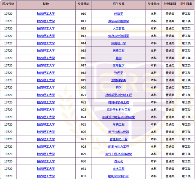The height and width of the screenshot is (180, 195).
Task: Click 陕西理工大学 link in row 011
Action: point(46,21)
